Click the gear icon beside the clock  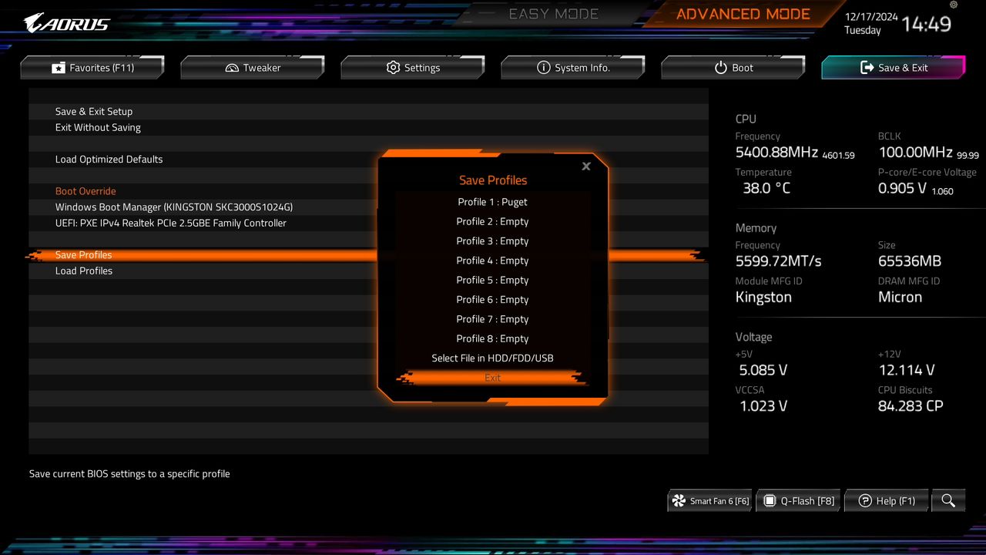tap(954, 5)
